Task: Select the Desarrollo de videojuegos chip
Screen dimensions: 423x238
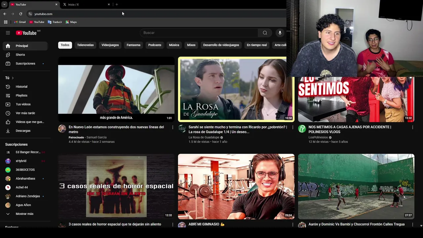Action: click(221, 45)
